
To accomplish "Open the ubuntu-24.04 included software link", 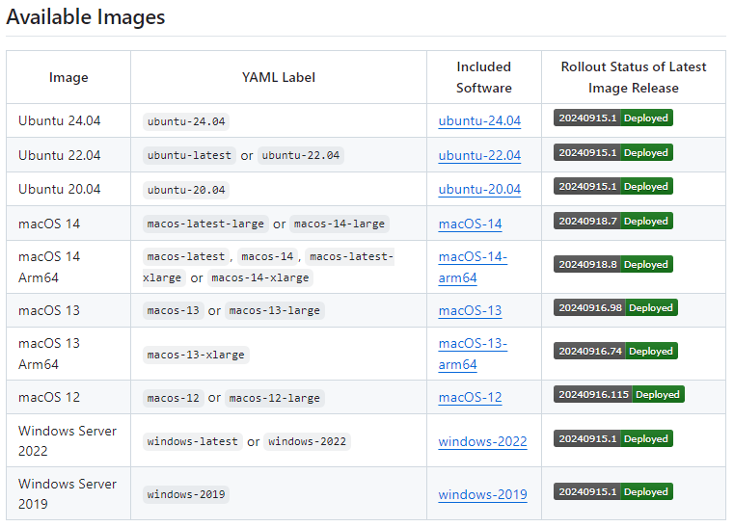I will pyautogui.click(x=479, y=120).
